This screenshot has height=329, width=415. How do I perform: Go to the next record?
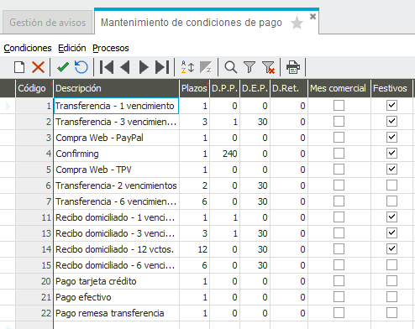pos(144,67)
